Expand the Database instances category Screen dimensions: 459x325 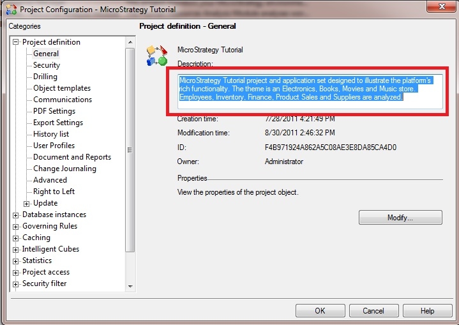click(16, 215)
